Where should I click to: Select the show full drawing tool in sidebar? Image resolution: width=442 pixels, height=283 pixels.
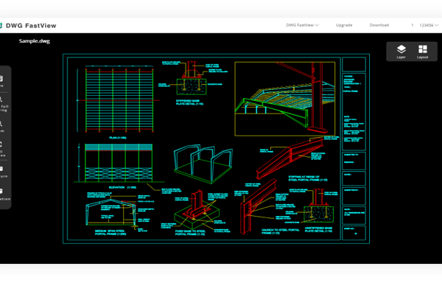(3, 105)
